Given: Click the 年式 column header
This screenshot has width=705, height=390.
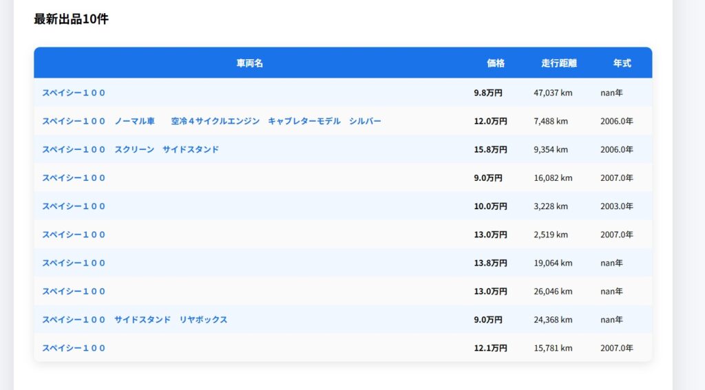Looking at the screenshot, I should click(622, 63).
